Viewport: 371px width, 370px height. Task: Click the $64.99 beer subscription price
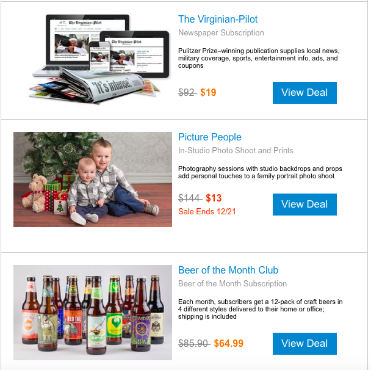229,343
